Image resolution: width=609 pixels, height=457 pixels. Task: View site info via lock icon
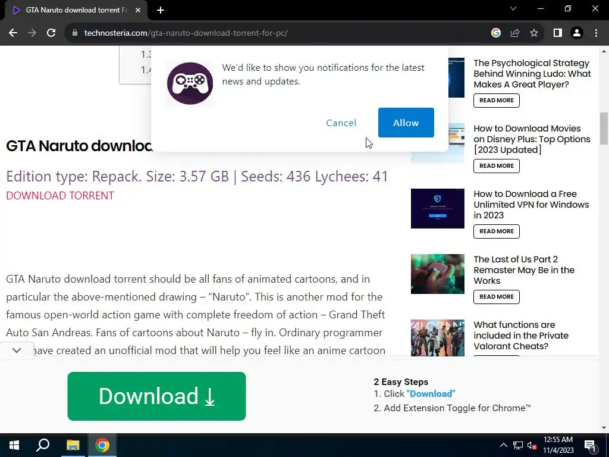pyautogui.click(x=75, y=33)
